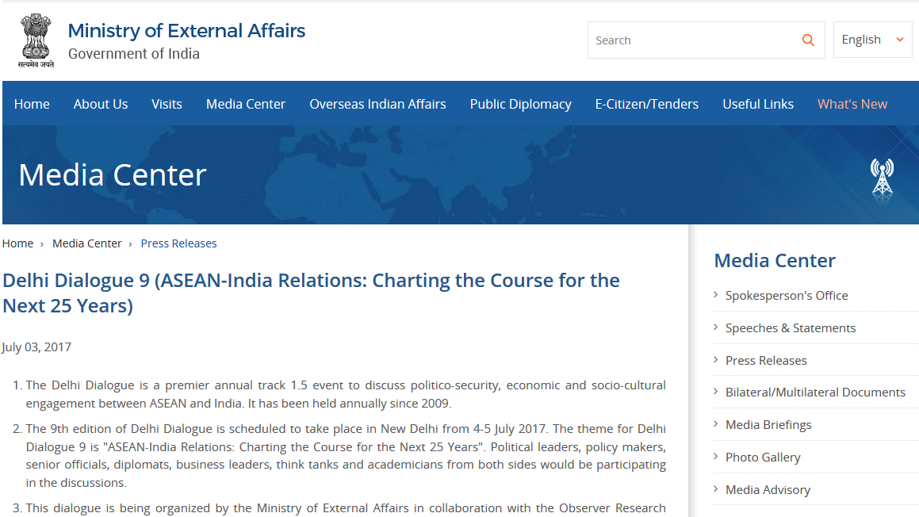This screenshot has width=919, height=517.
Task: Open Overseas Indian Affairs menu
Action: pos(377,104)
